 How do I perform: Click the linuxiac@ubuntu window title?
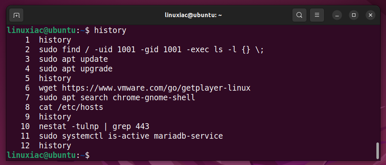[193, 15]
